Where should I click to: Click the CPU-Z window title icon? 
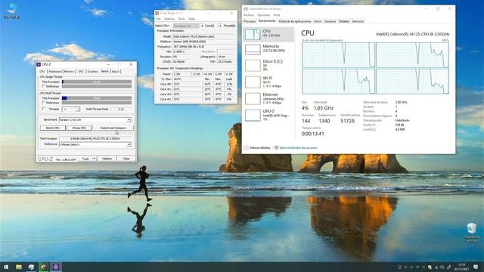point(39,64)
